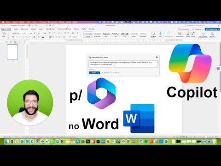221x166 pixels.
Task: Click the Dictate (Ditar) microphone icon
Action: 160,34
